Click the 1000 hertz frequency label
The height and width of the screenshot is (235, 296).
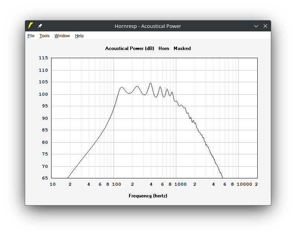pyautogui.click(x=181, y=184)
